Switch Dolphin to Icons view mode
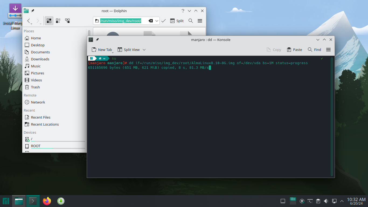Image resolution: width=368 pixels, height=207 pixels. pos(49,21)
